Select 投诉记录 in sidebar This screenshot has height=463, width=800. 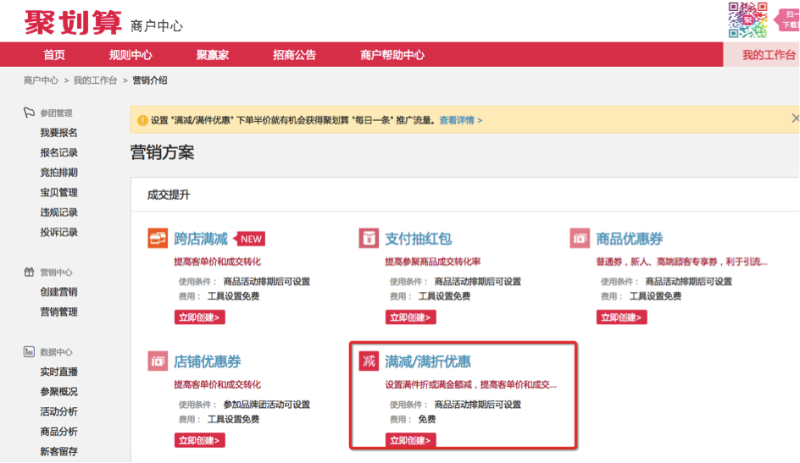tap(59, 232)
